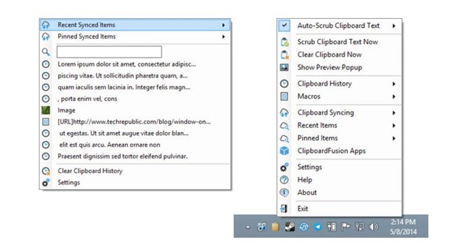455x252 pixels.
Task: Toggle the Auto-Scrub Clipboard Text checkmark
Action: coord(284,25)
